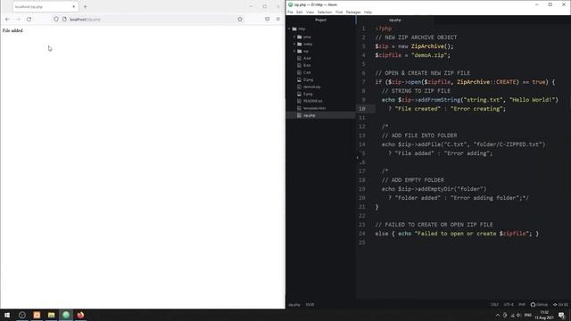Click the circular app icon in taskbar
The image size is (571, 321).
coord(22,315)
